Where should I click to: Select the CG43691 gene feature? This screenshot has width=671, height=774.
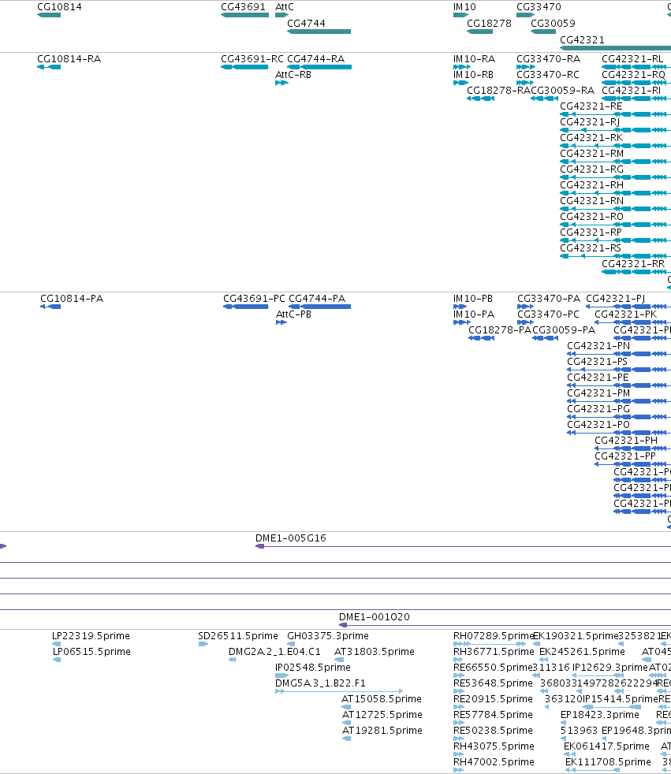[x=245, y=15]
